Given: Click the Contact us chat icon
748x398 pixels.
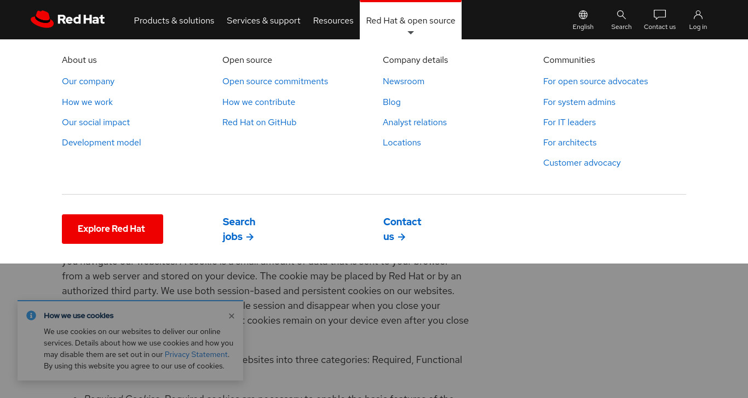Looking at the screenshot, I should coord(660,20).
